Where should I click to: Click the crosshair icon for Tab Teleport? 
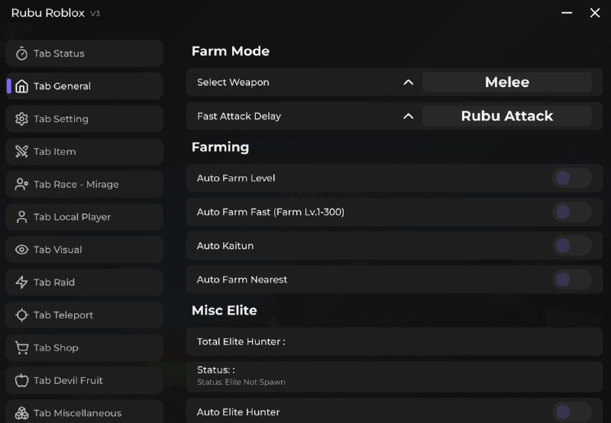point(21,315)
